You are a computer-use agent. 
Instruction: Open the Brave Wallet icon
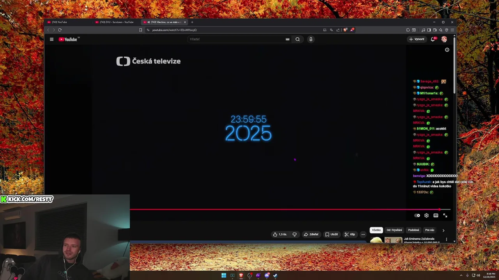435,30
